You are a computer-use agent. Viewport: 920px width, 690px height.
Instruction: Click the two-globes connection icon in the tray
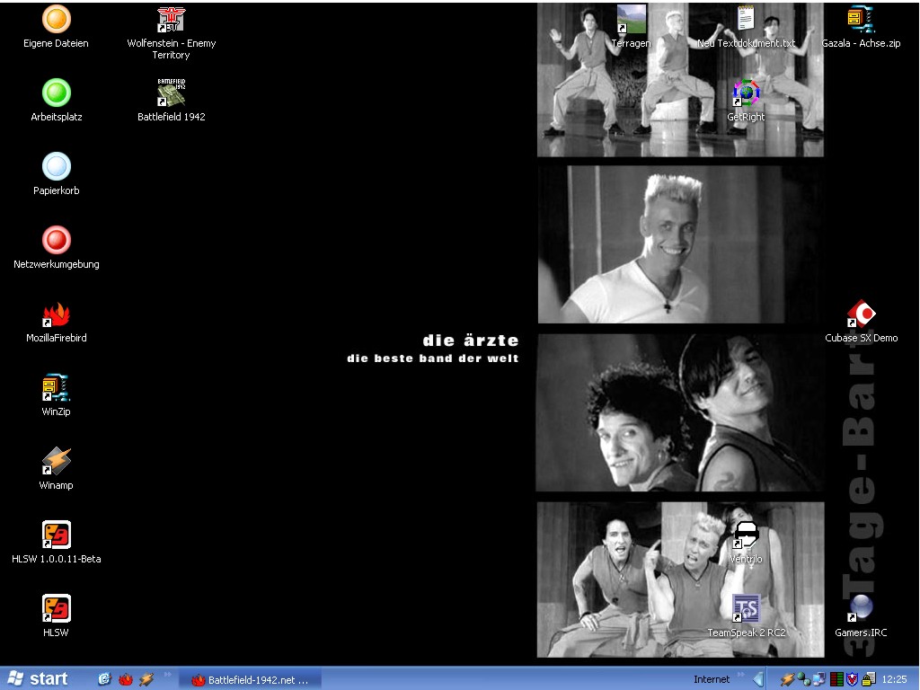coord(803,679)
